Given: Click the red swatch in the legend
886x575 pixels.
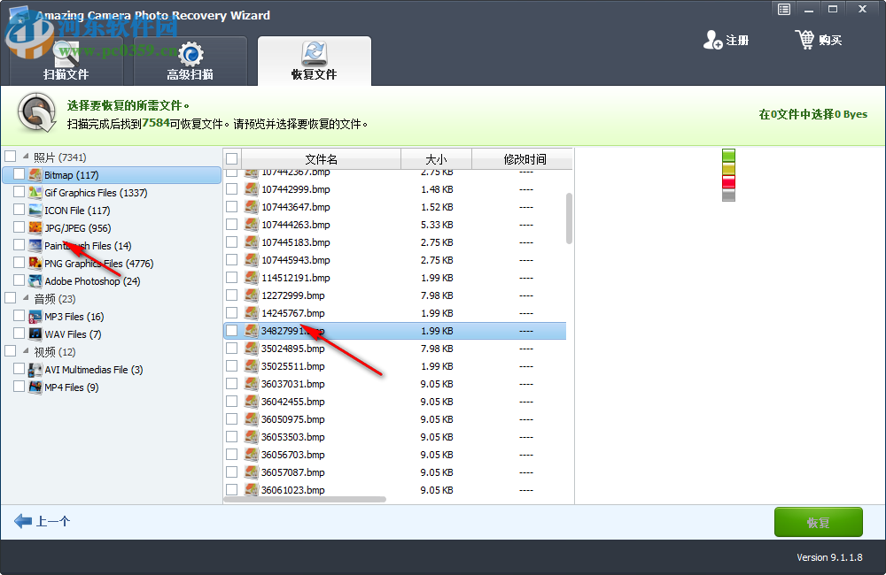Looking at the screenshot, I should (728, 181).
